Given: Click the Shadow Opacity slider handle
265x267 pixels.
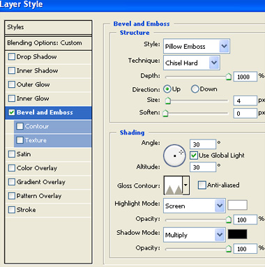Looking at the screenshot, I should point(229,249).
